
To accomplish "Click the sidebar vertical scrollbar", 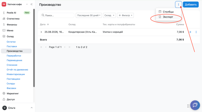I will (34, 48).
